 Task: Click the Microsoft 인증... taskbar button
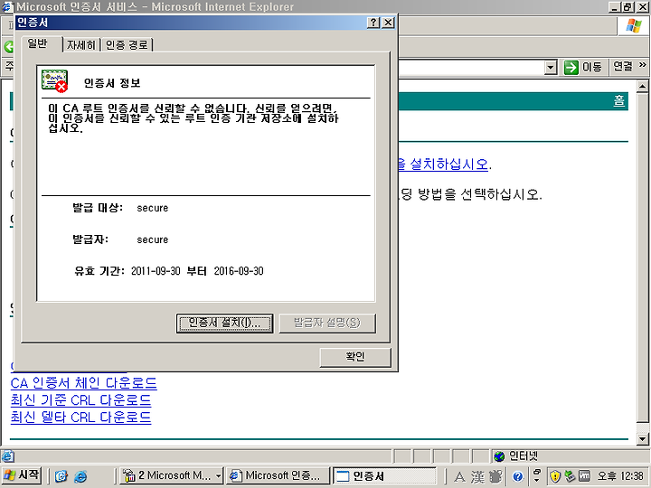click(278, 475)
